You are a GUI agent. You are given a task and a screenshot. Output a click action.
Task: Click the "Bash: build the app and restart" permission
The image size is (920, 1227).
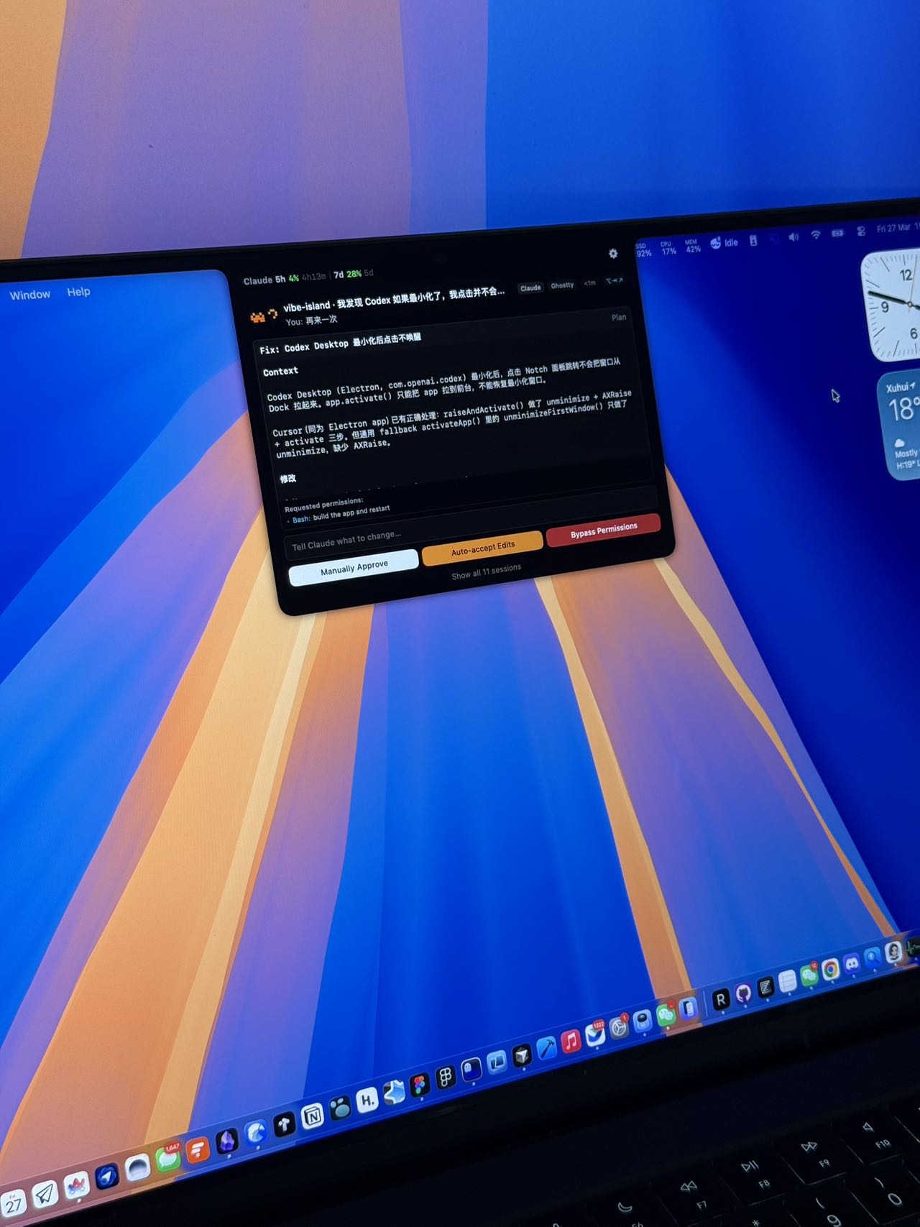(341, 514)
